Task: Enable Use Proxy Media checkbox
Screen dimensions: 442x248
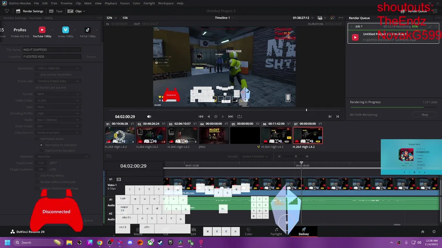Action: [x=37, y=176]
